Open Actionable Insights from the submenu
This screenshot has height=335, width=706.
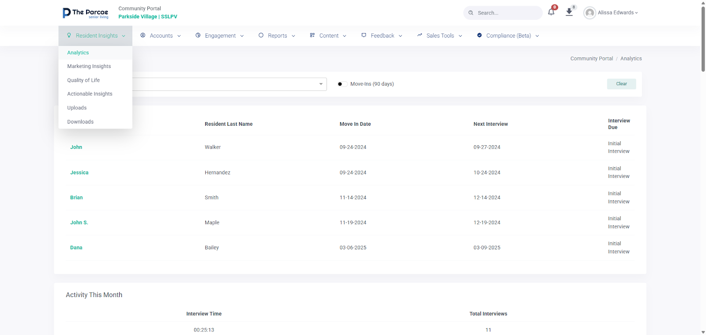click(90, 94)
